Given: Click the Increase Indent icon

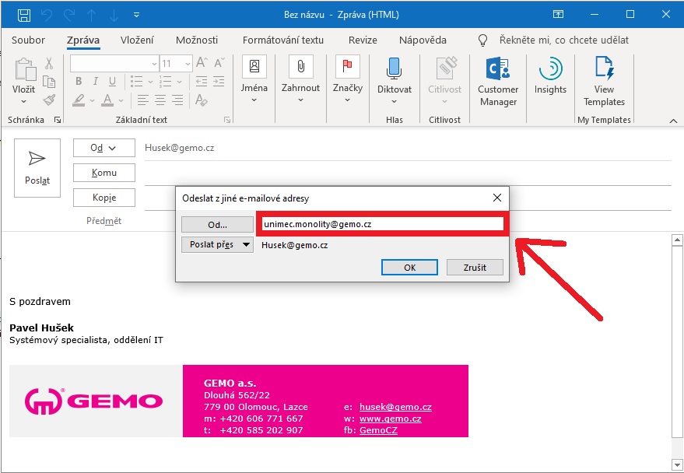Looking at the screenshot, I should pyautogui.click(x=219, y=82).
